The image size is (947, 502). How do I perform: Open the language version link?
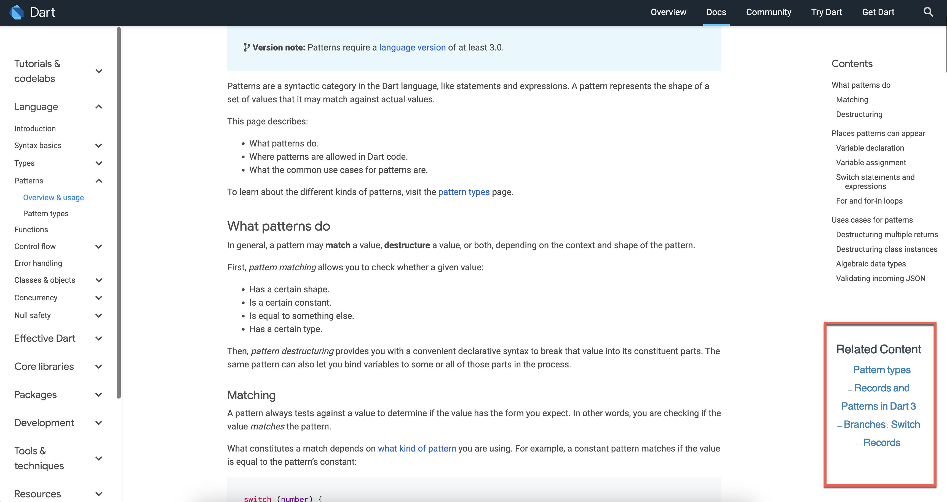click(412, 47)
